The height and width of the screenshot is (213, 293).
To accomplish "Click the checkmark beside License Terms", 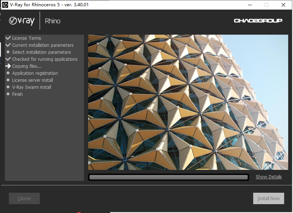I will 8,38.
